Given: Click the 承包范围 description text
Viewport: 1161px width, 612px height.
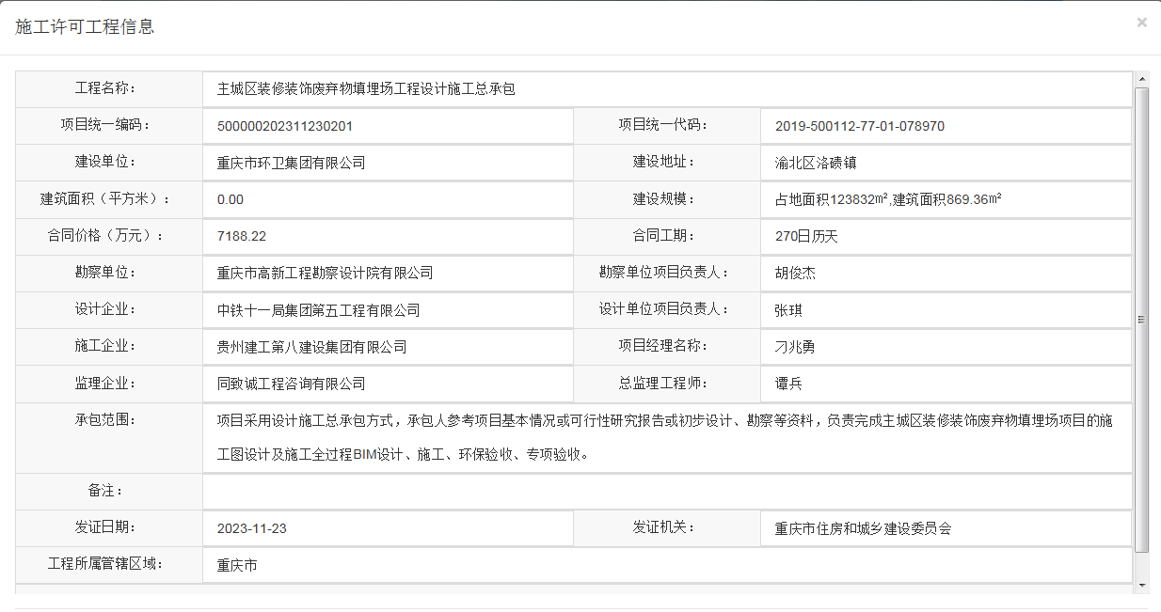Looking at the screenshot, I should click(x=664, y=438).
